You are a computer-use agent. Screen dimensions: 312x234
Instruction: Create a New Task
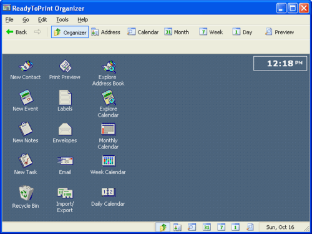pyautogui.click(x=26, y=164)
